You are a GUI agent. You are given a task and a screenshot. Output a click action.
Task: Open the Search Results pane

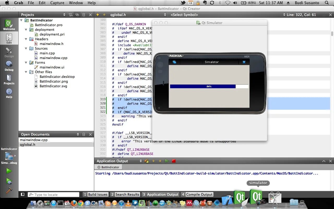pyautogui.click(x=125, y=194)
